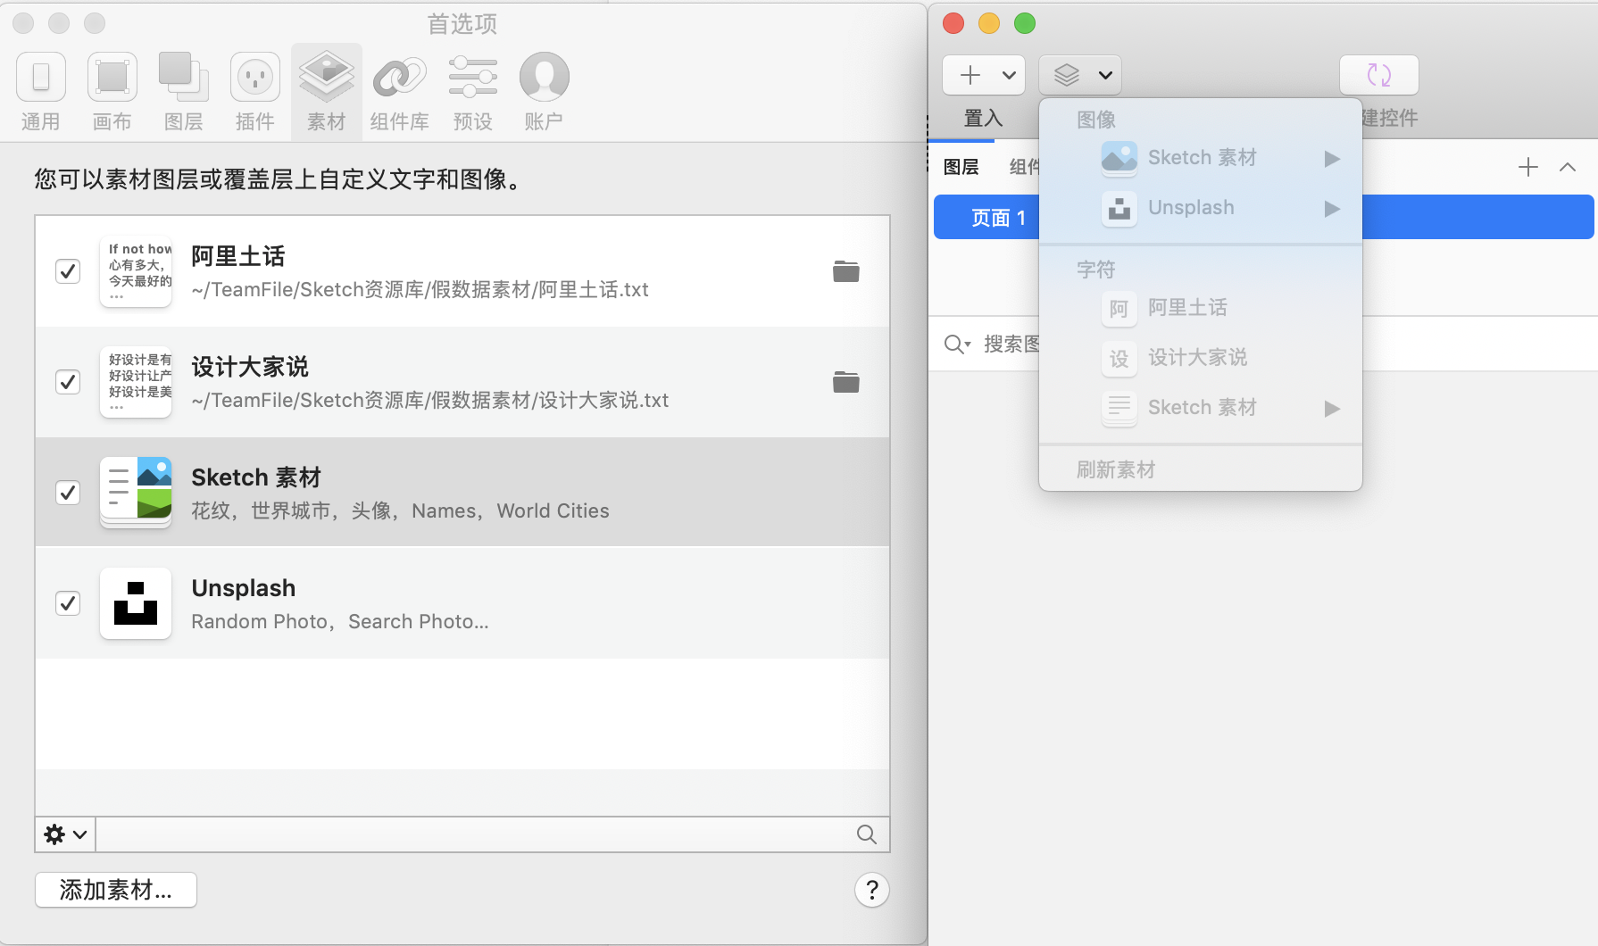Screen dimensions: 1598x946
Task: Expand Sketch 素材 image submenu arrow
Action: point(1332,159)
